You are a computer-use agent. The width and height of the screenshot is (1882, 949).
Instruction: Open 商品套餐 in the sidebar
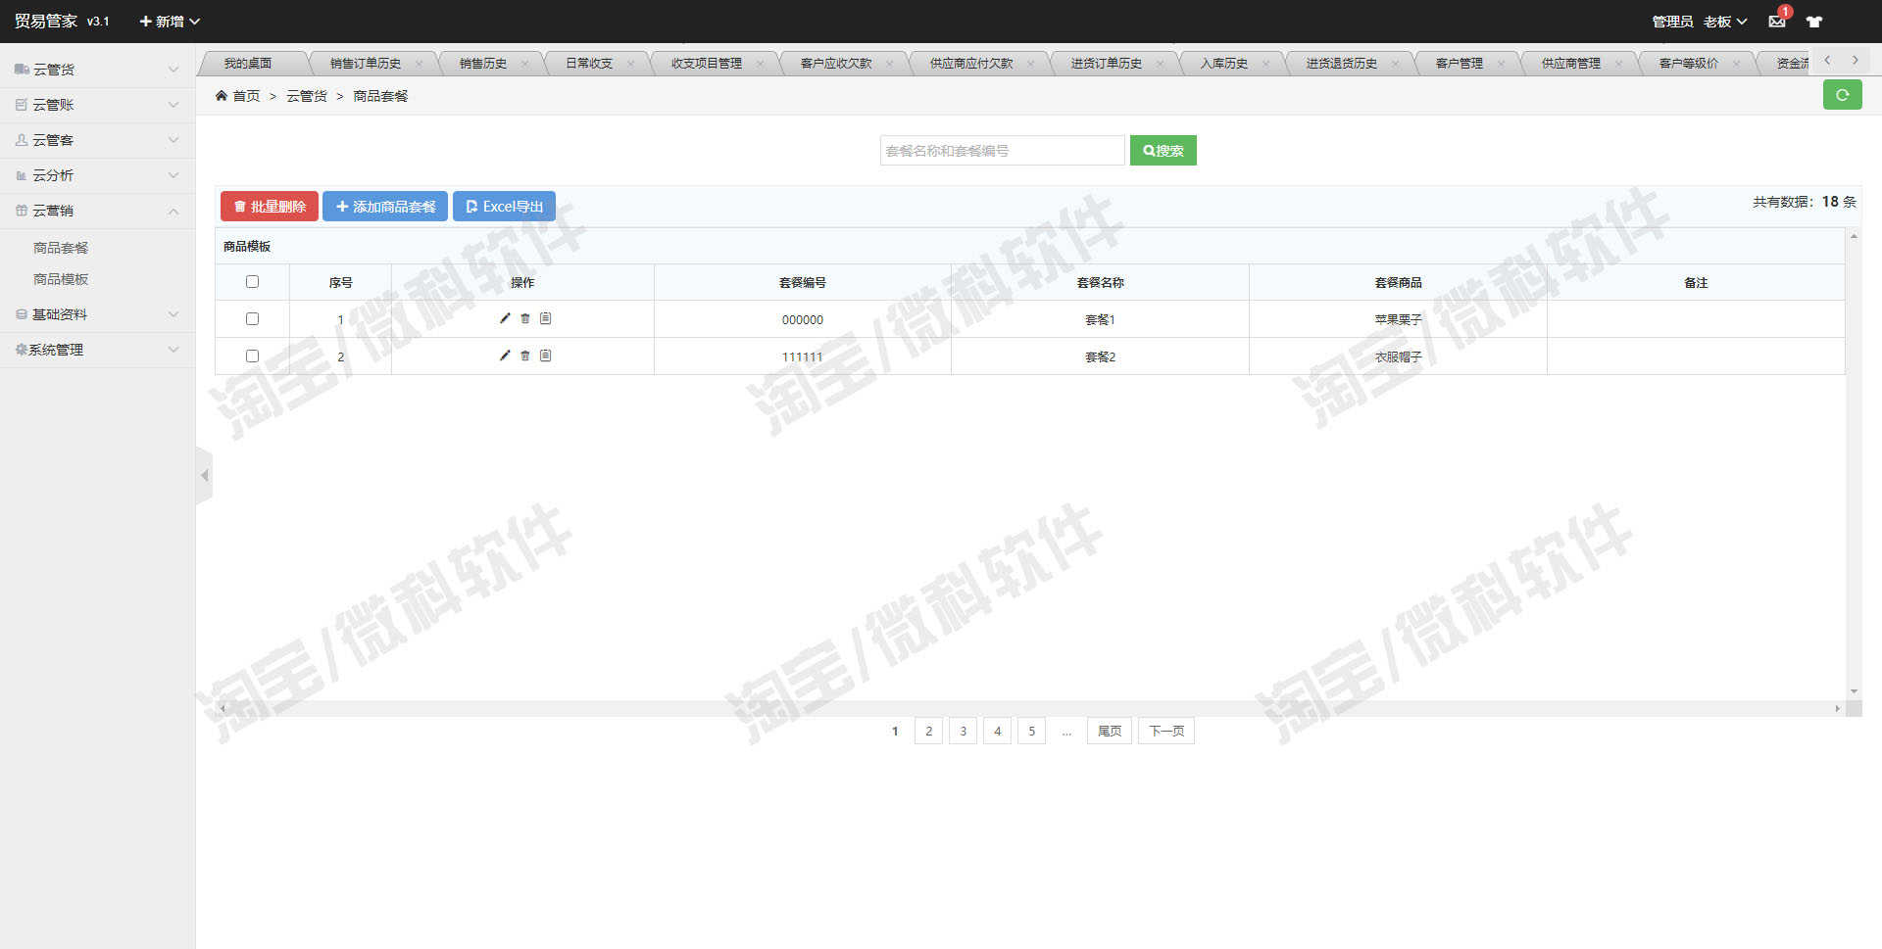[61, 248]
